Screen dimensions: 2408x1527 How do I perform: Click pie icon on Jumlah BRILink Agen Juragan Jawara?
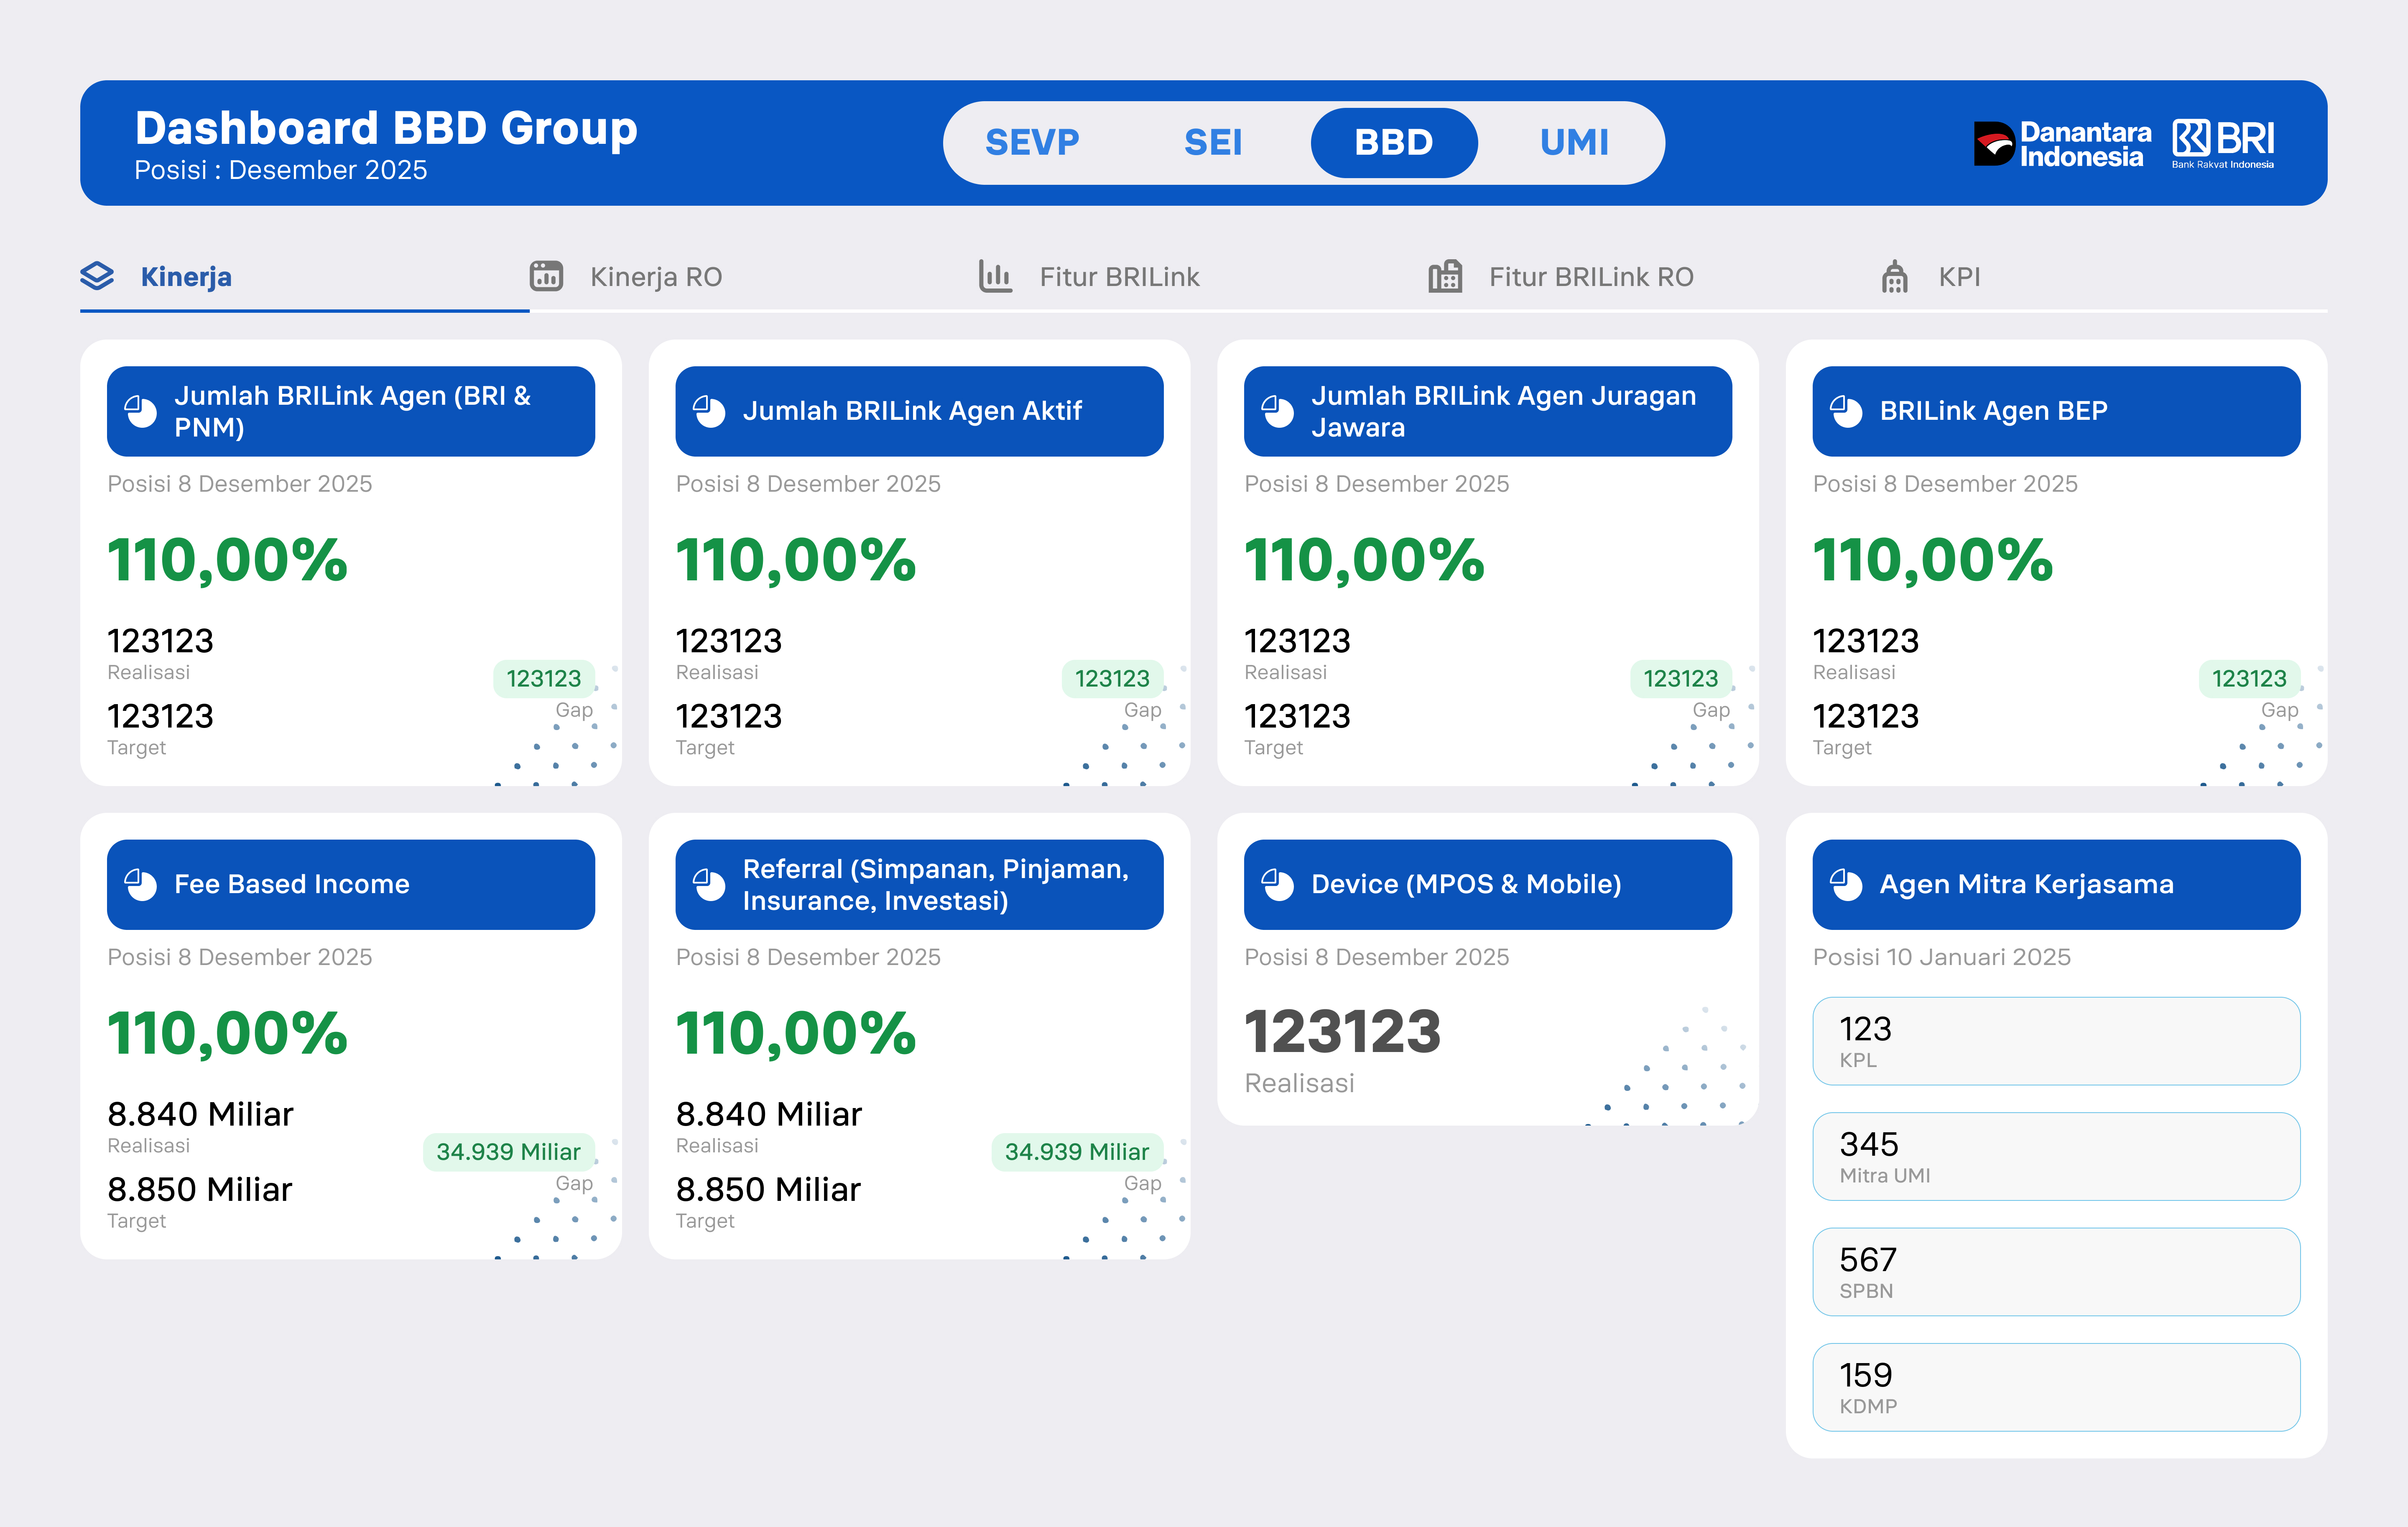click(1278, 411)
